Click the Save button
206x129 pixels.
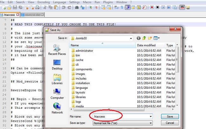170,117
